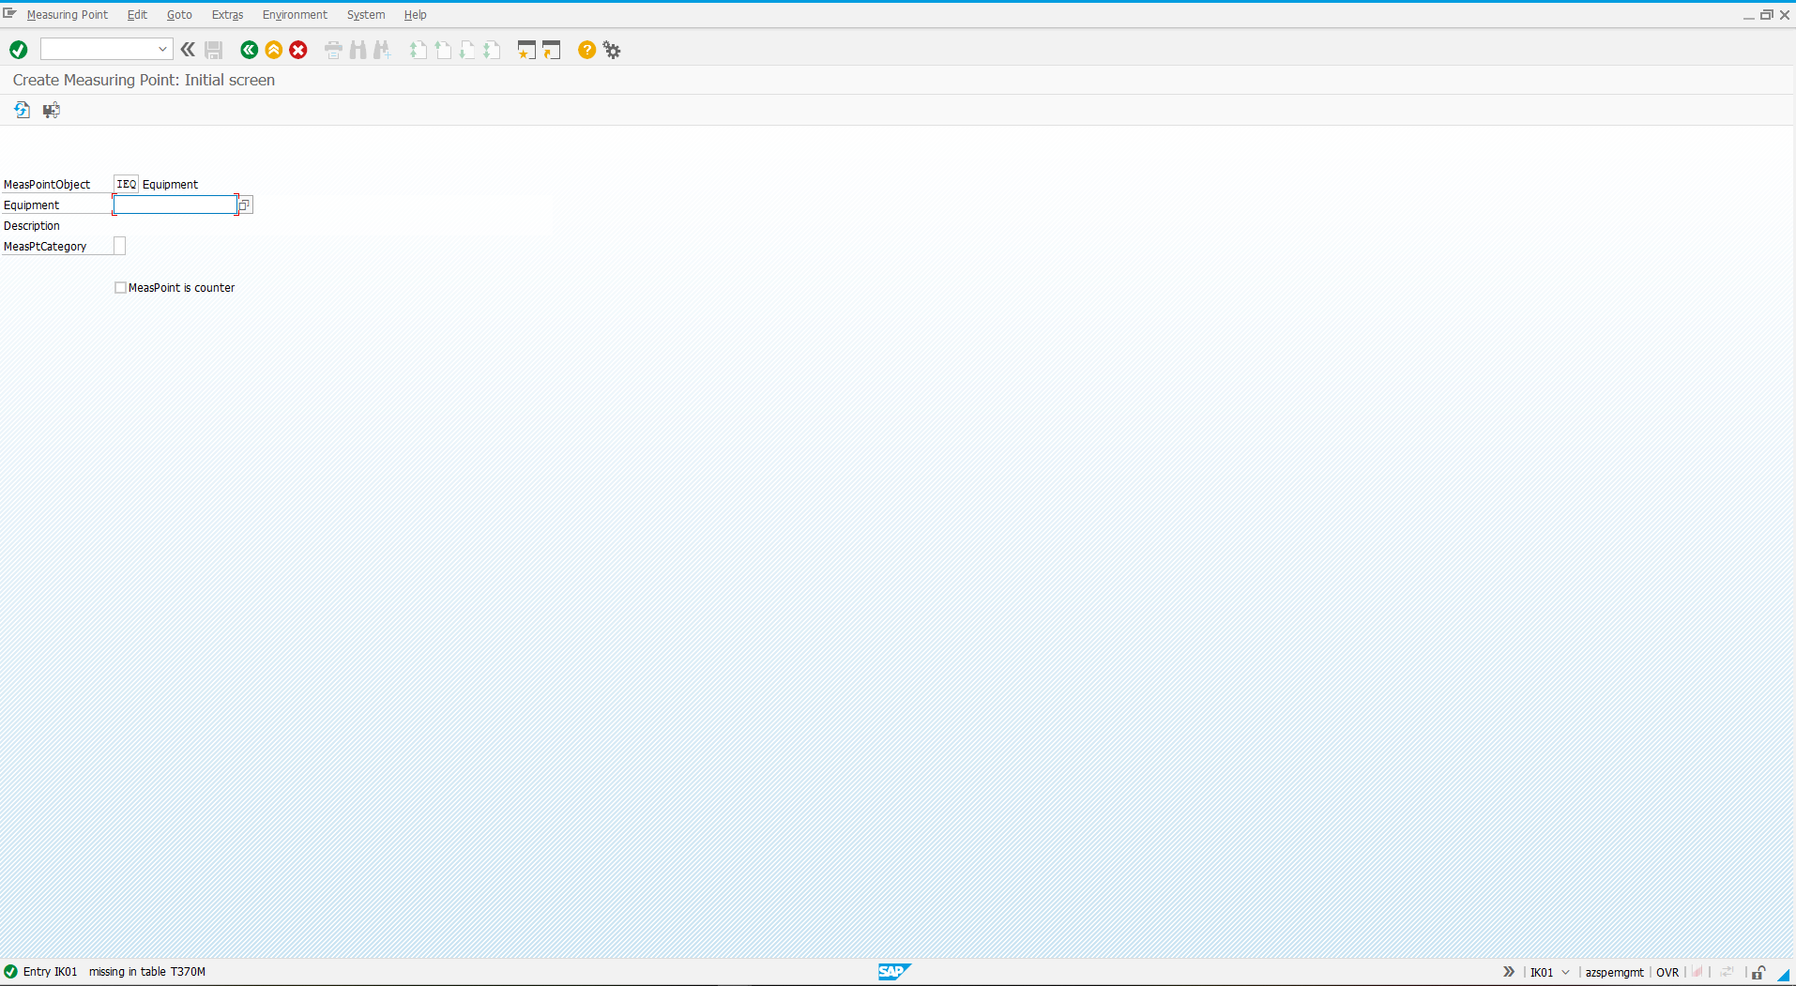Open the transaction command field dropdown
Screen dimensions: 1796x986
162,50
